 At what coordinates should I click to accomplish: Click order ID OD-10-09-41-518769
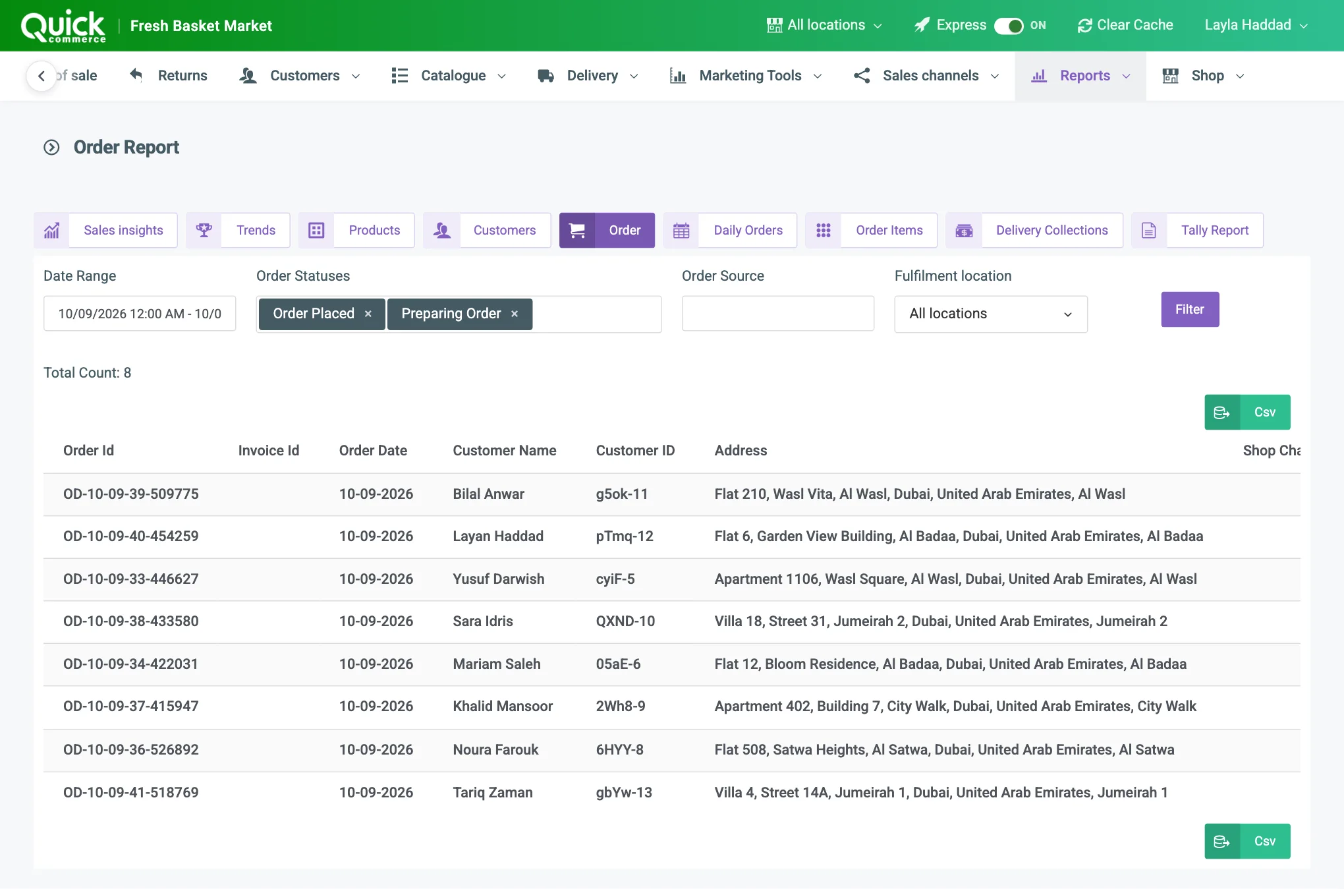pos(131,793)
